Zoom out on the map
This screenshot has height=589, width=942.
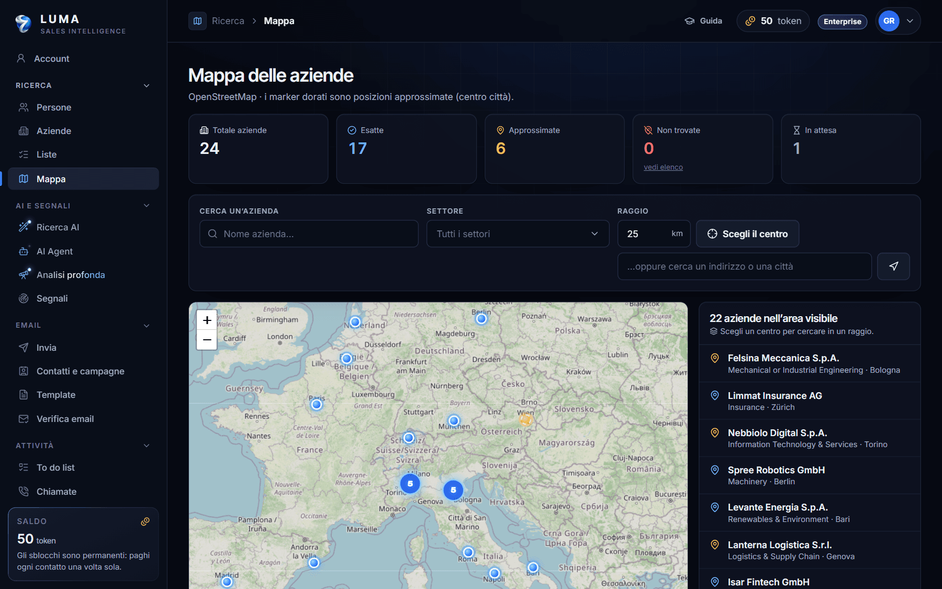pos(207,340)
